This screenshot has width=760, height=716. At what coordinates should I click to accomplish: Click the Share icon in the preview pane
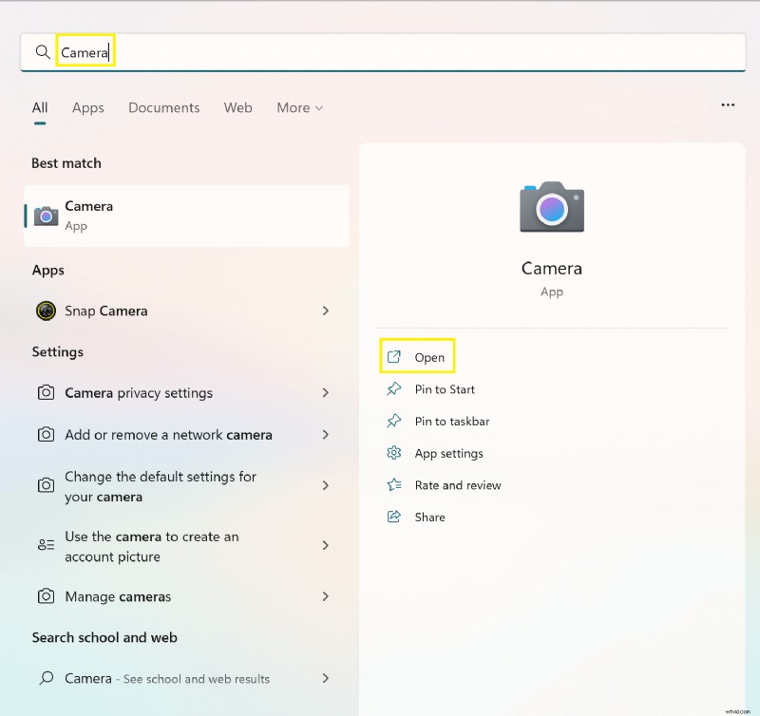pyautogui.click(x=394, y=517)
